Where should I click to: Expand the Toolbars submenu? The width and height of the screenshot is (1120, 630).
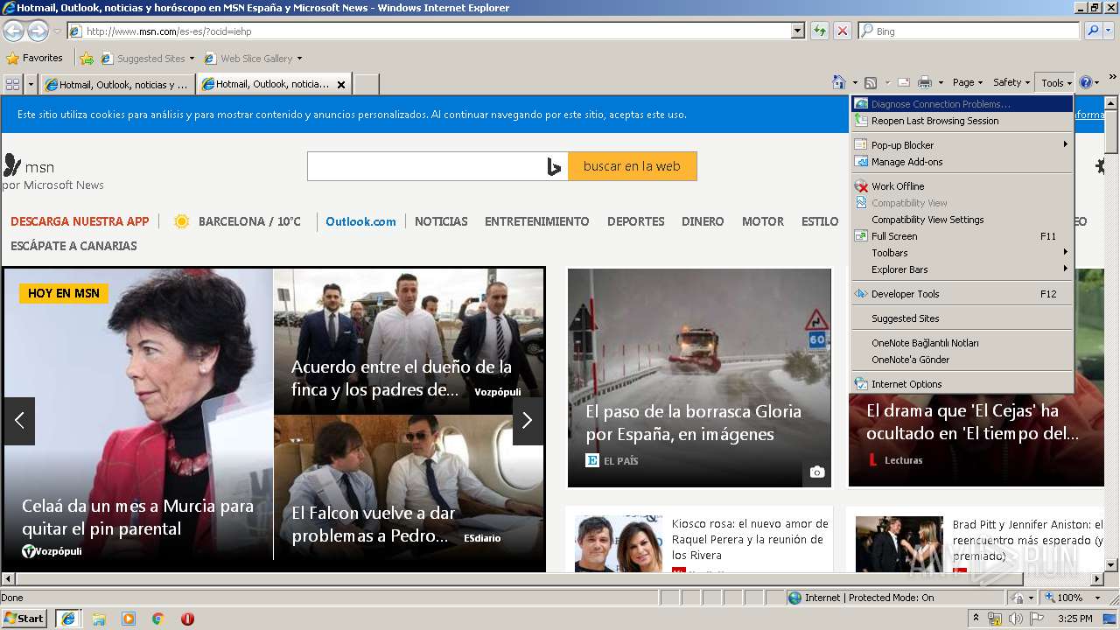pos(962,253)
